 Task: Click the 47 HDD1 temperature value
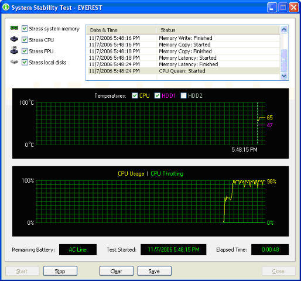pyautogui.click(x=270, y=125)
